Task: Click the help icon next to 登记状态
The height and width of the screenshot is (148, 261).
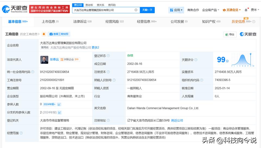Action: [108, 56]
